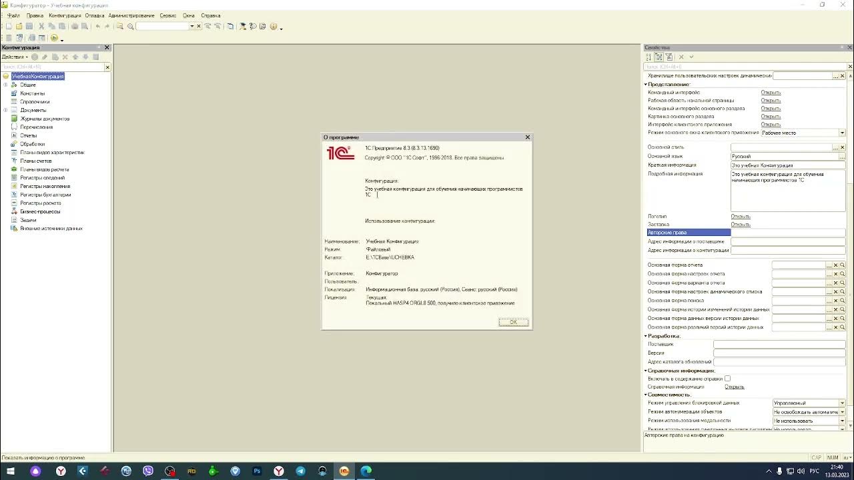Click 'Открыть' link for 'Рабочая область начальной страницы'

coord(771,101)
